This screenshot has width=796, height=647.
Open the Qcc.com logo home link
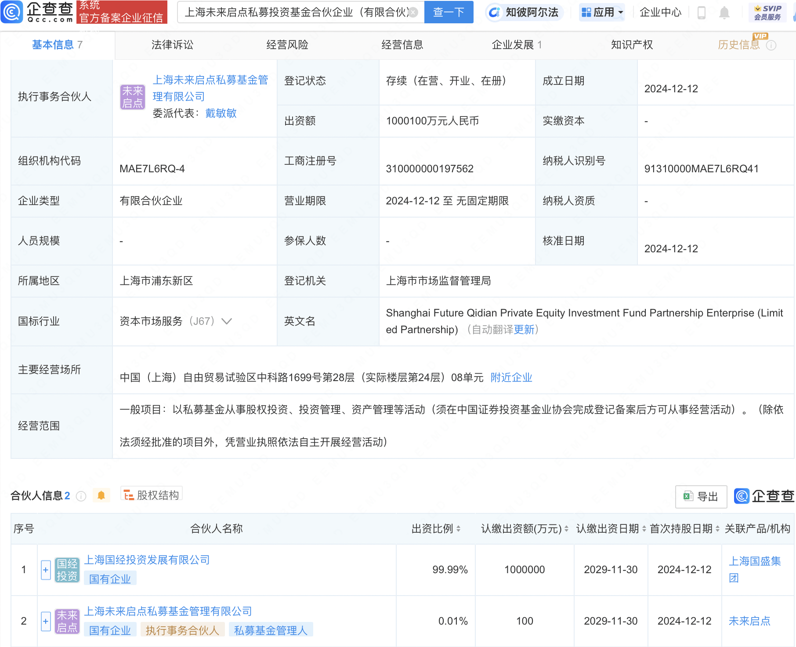tap(37, 12)
